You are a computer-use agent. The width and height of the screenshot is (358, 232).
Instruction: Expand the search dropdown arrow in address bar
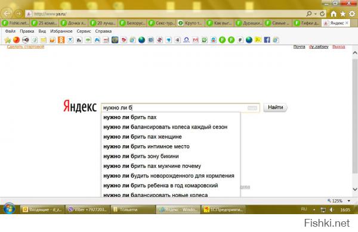pyautogui.click(x=315, y=14)
